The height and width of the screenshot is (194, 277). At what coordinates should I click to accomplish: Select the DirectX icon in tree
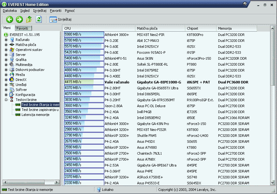click(12, 80)
